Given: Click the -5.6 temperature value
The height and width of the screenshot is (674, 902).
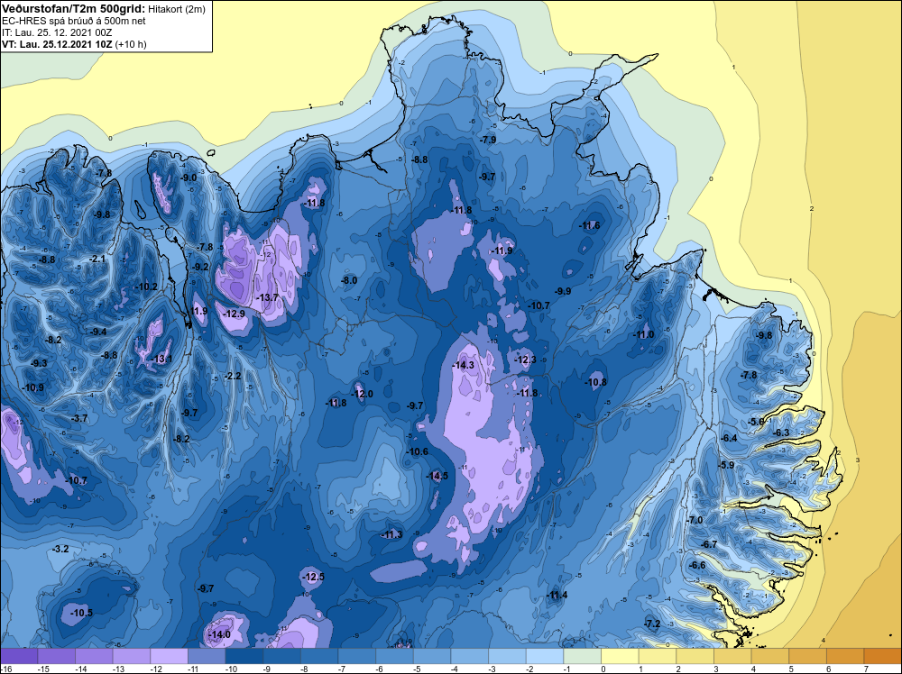Looking at the screenshot, I should point(756,422).
